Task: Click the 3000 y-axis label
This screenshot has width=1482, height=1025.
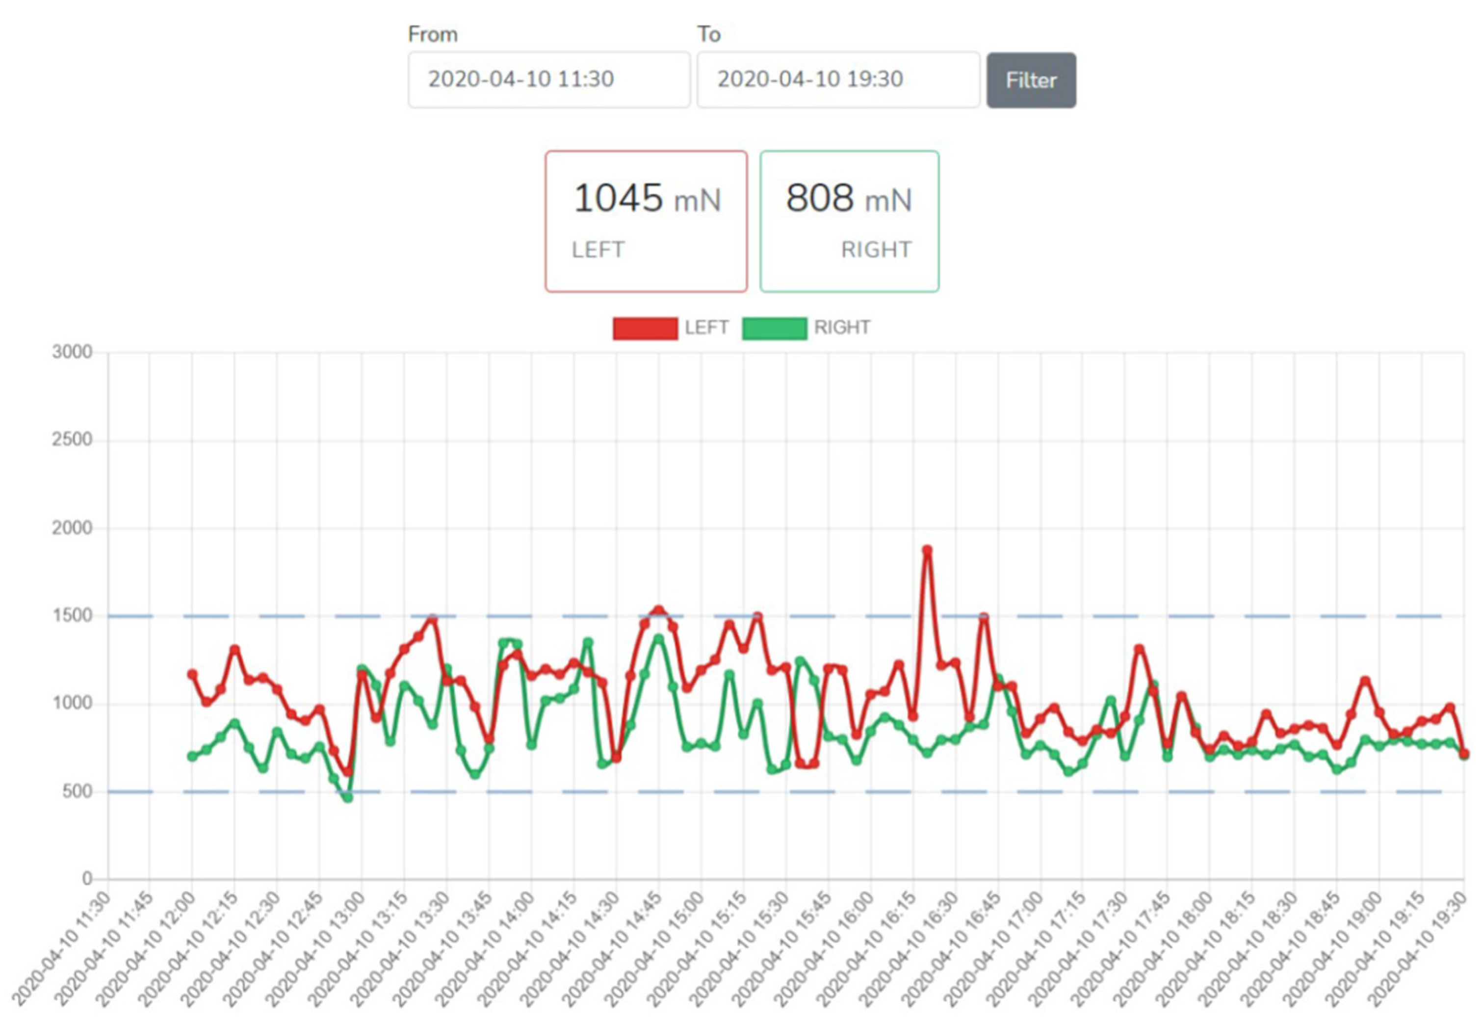Action: (x=72, y=352)
